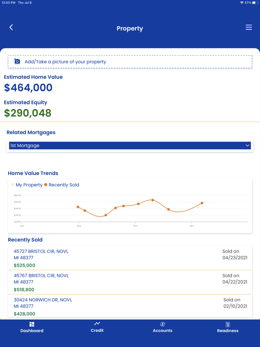This screenshot has width=260, height=347.
Task: Select the Credit navigation icon
Action: [x=97, y=323]
